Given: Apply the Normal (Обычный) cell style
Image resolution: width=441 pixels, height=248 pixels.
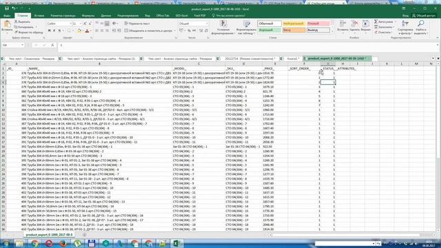Looking at the screenshot, I should pyautogui.click(x=269, y=23).
